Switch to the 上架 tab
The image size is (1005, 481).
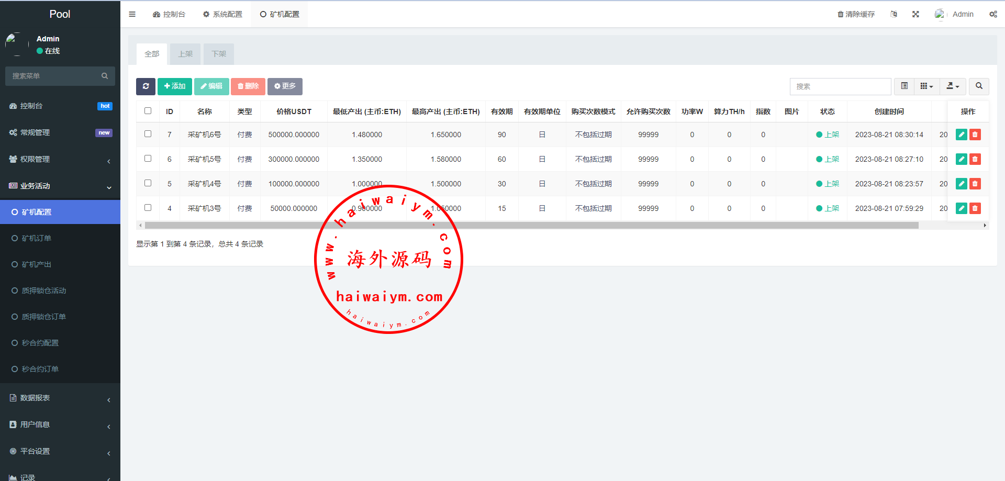point(185,54)
